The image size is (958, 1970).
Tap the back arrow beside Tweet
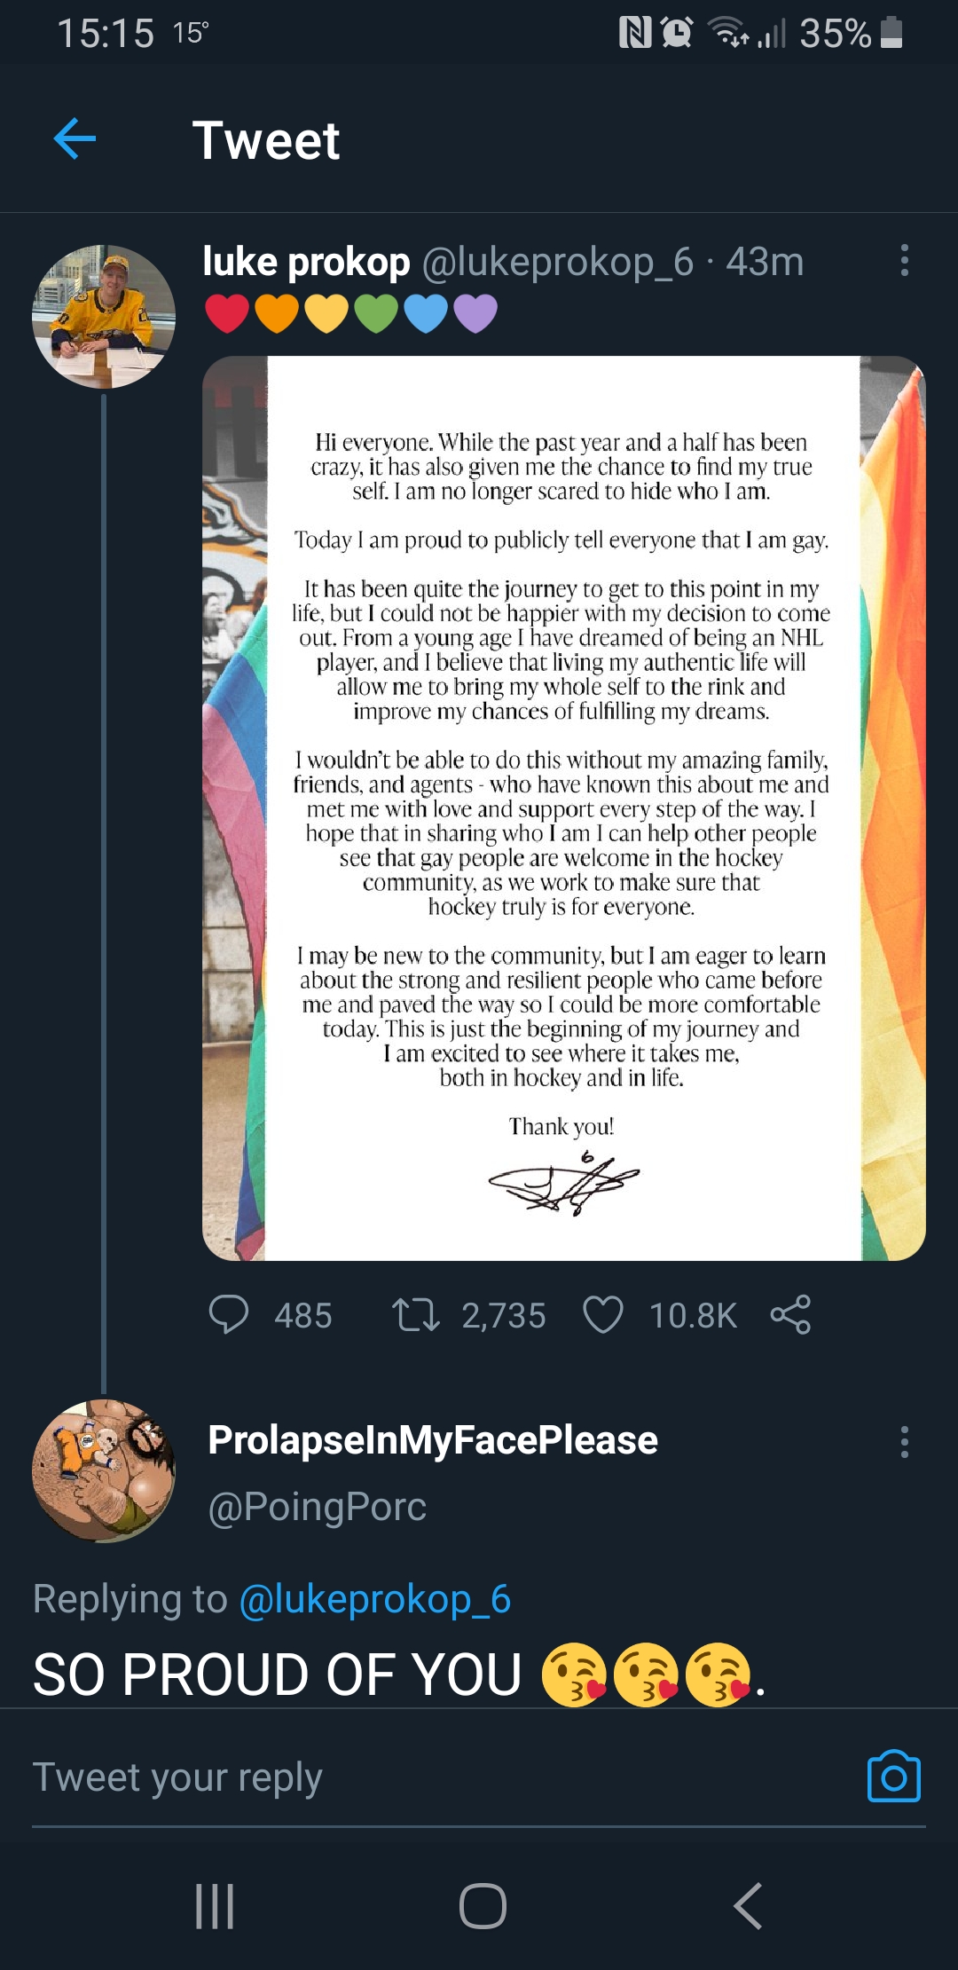75,139
